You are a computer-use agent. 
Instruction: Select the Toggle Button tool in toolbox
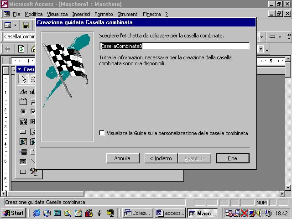pyautogui.click(x=33, y=101)
